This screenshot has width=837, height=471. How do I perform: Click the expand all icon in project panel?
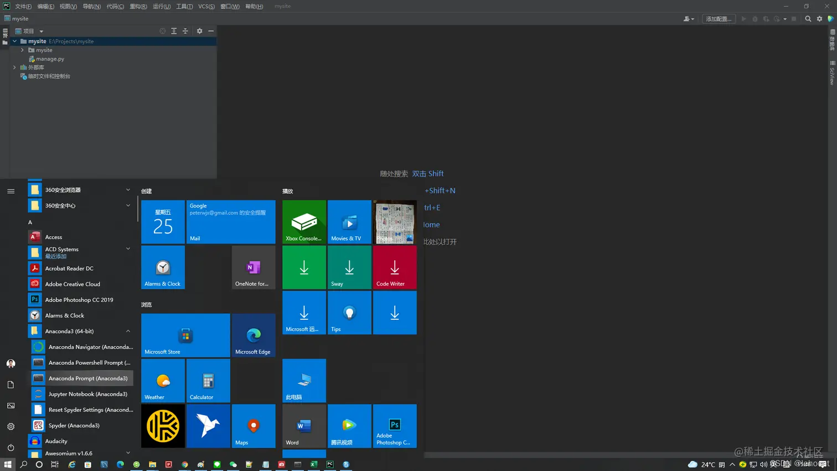tap(174, 31)
